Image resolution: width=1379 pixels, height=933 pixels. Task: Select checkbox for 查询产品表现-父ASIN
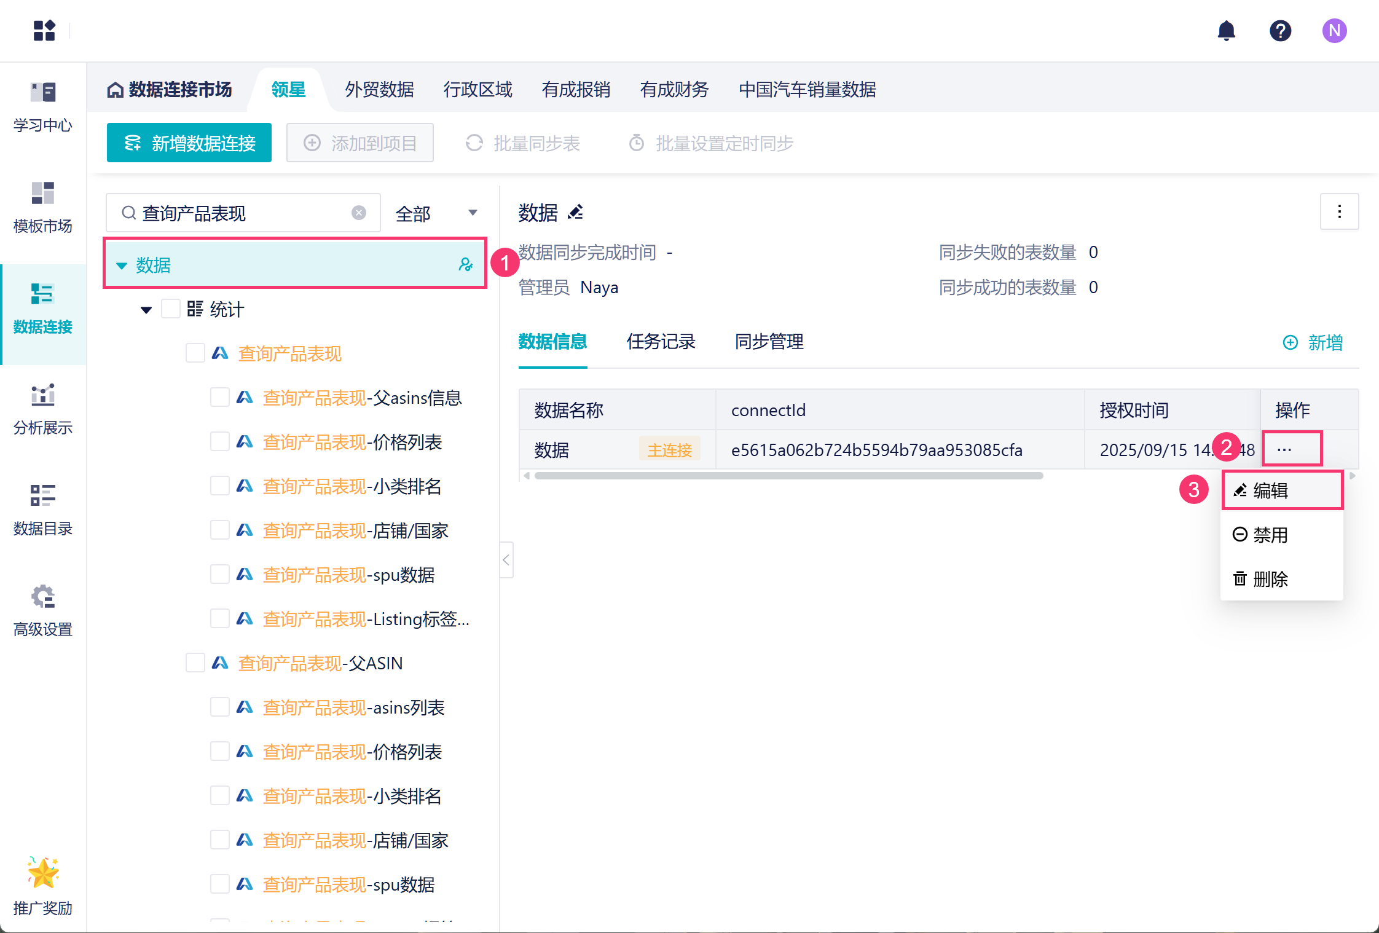(195, 663)
